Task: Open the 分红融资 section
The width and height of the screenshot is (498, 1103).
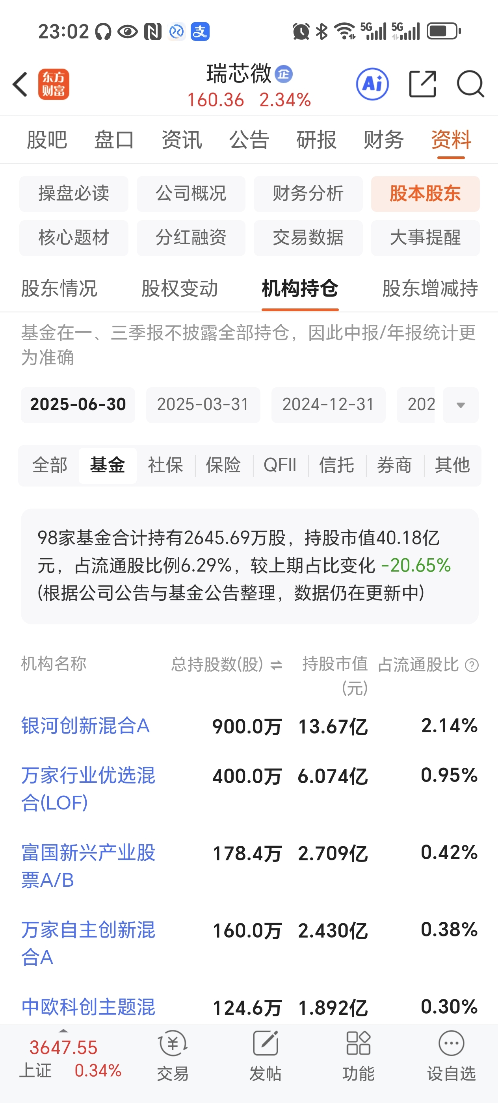Action: point(191,238)
